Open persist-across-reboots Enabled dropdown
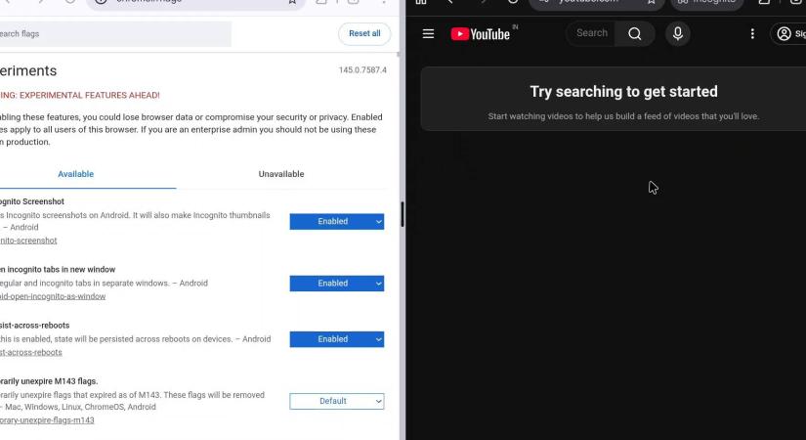 click(337, 339)
